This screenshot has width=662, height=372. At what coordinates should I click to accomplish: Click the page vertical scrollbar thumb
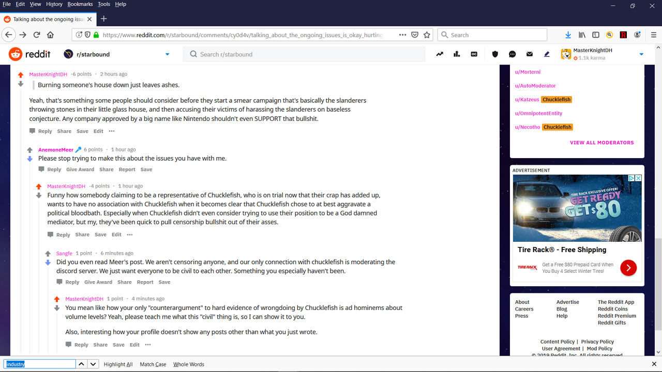658,284
